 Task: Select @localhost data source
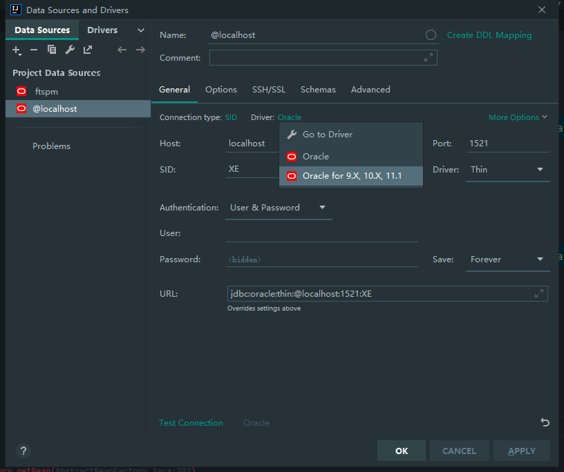[78, 108]
